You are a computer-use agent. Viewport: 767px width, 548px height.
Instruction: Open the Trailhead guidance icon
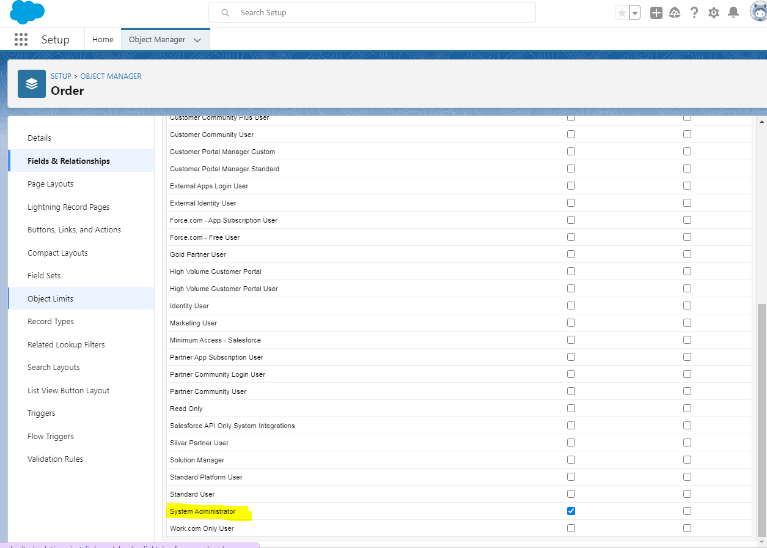(675, 13)
